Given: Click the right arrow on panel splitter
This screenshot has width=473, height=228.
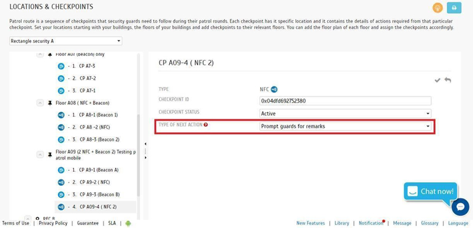Looking at the screenshot, I should click(145, 158).
